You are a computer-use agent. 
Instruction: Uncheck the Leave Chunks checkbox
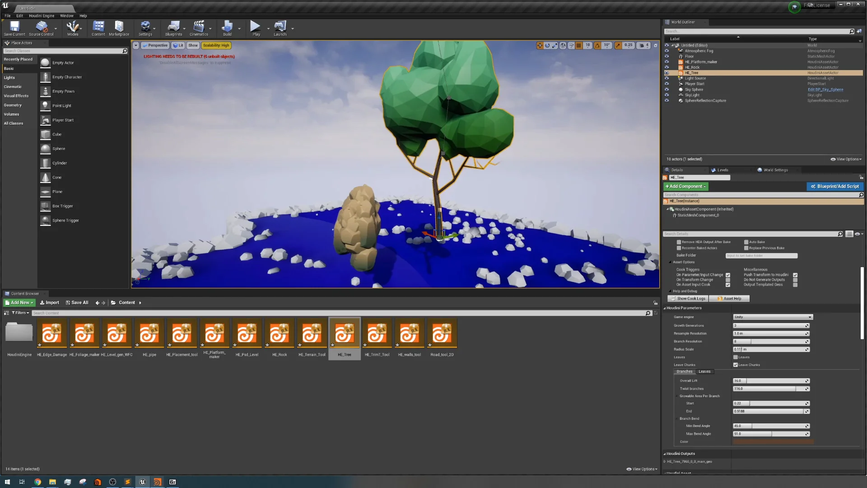[x=736, y=365]
